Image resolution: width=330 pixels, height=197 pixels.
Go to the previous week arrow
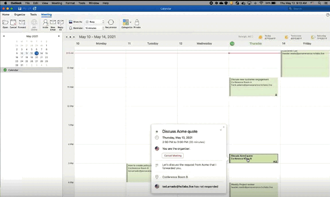tap(67, 37)
